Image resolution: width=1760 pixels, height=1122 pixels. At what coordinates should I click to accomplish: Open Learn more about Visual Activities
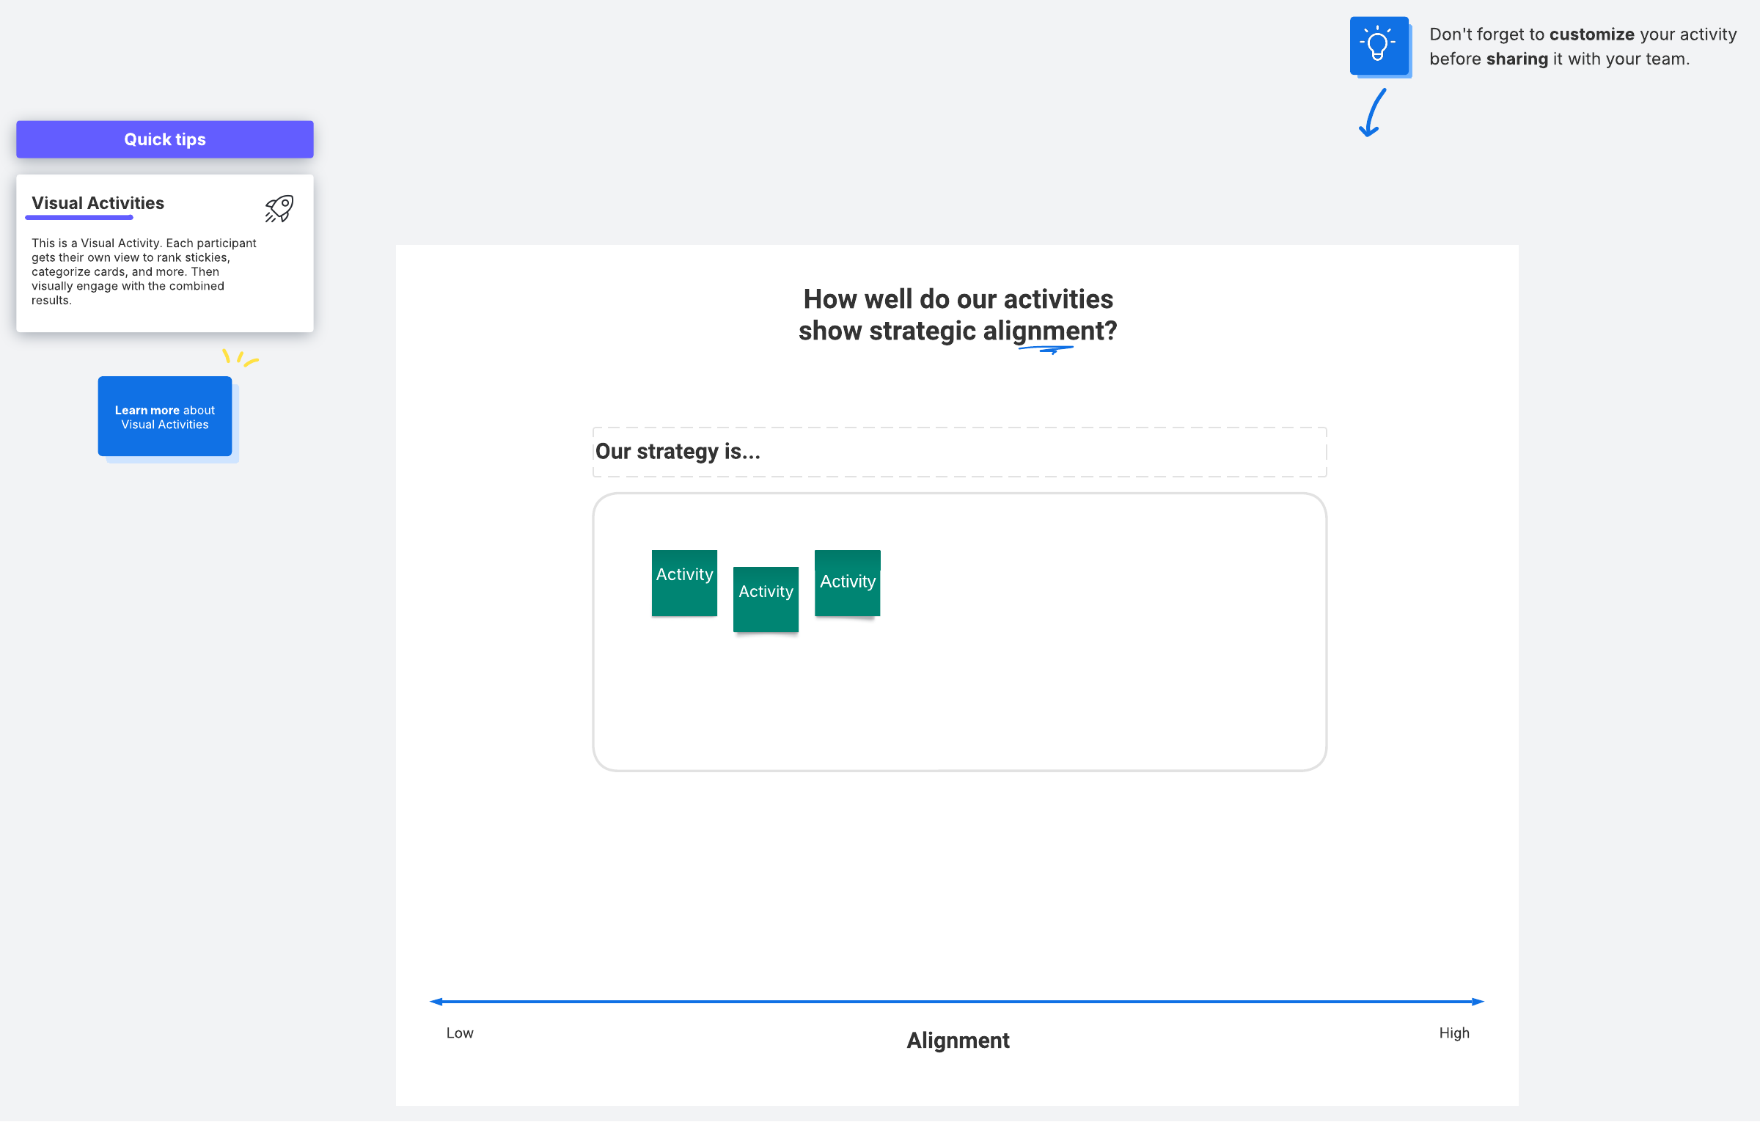tap(165, 417)
